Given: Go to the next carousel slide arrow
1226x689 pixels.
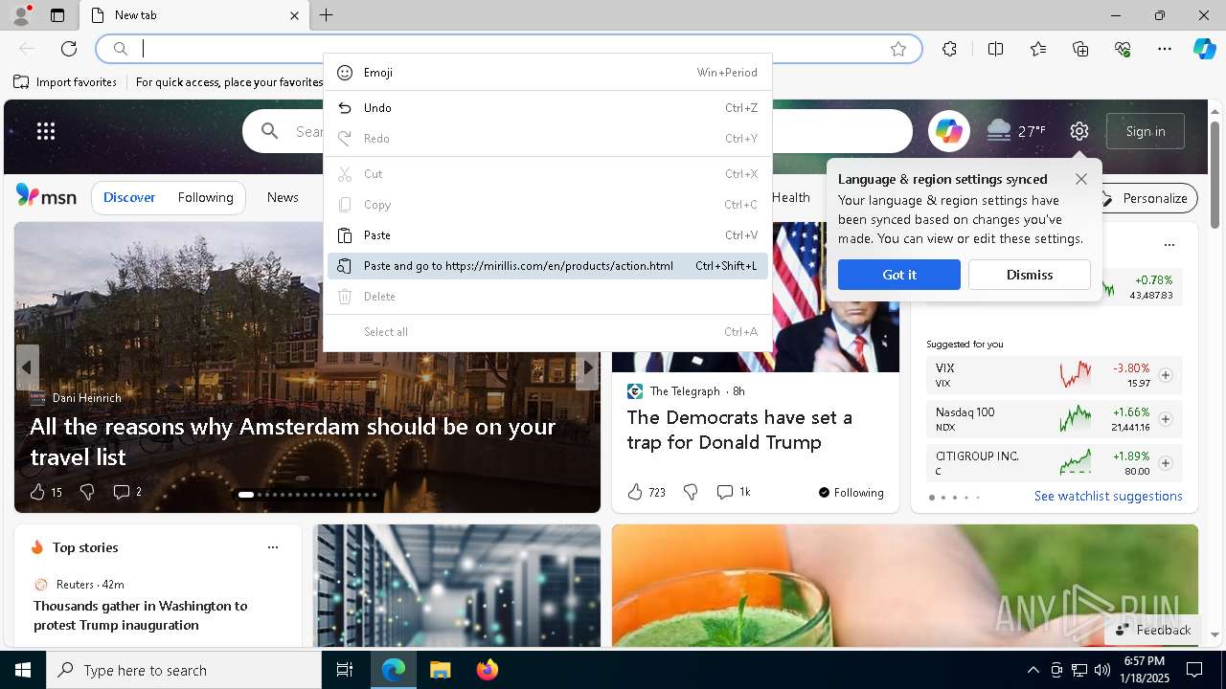Looking at the screenshot, I should [588, 367].
